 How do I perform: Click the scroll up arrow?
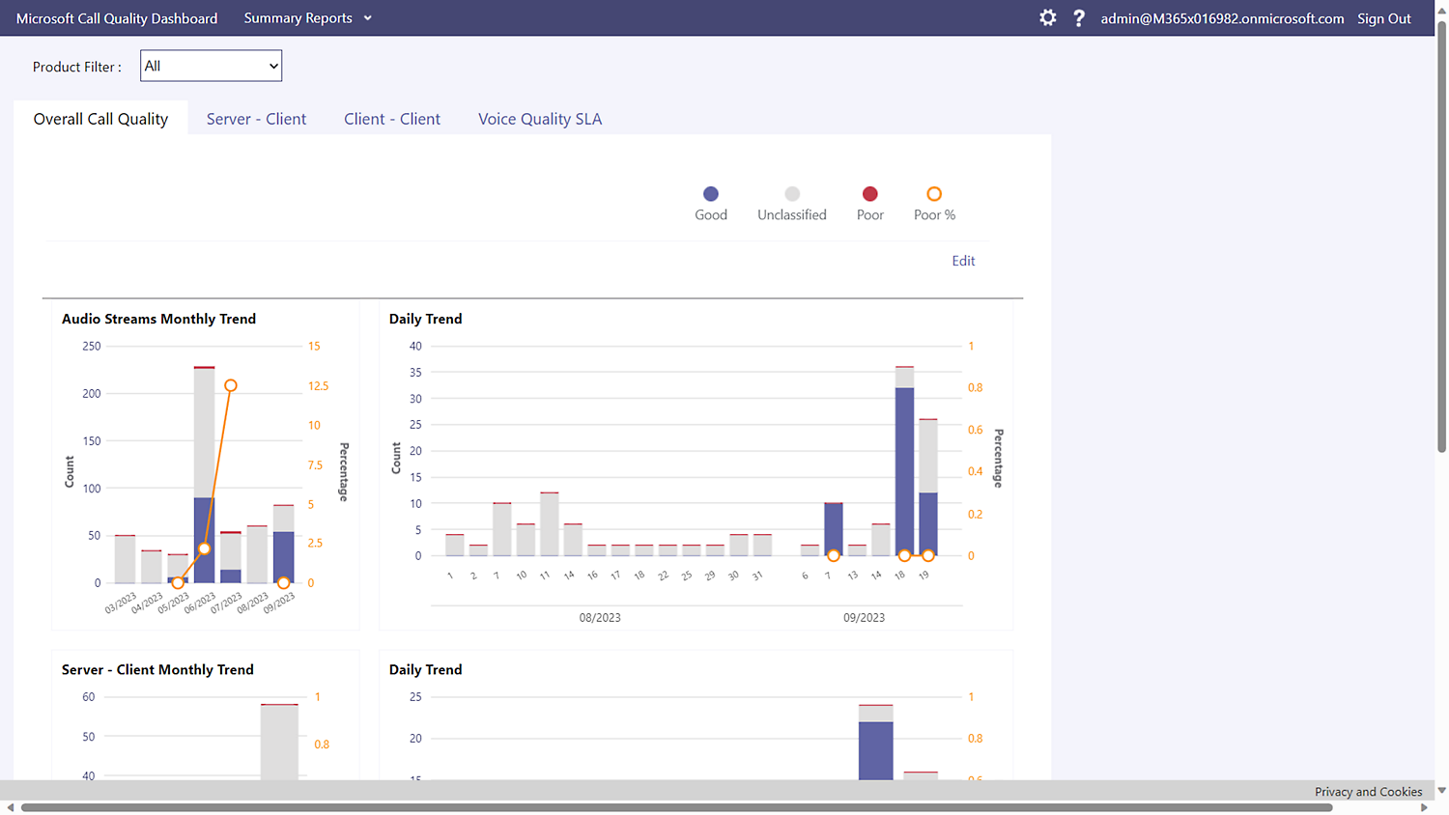coord(1441,10)
